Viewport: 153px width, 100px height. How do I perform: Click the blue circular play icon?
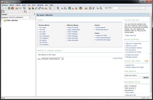(69, 8)
